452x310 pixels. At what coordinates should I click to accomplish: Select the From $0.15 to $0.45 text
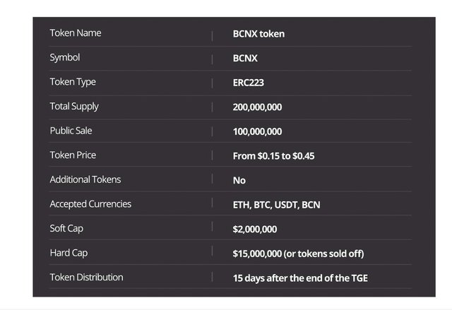coord(273,156)
